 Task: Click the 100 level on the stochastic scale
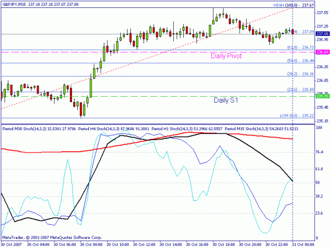point(319,127)
